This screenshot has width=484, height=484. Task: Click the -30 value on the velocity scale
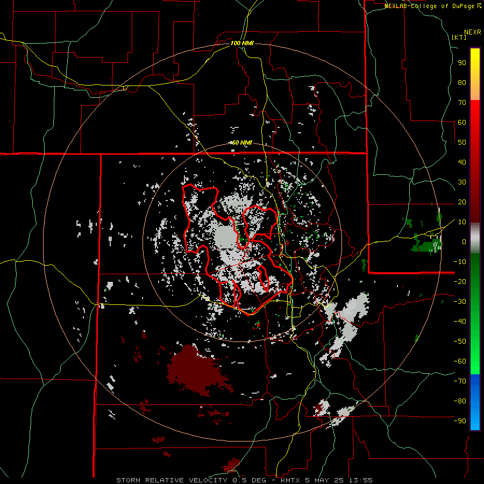[460, 302]
